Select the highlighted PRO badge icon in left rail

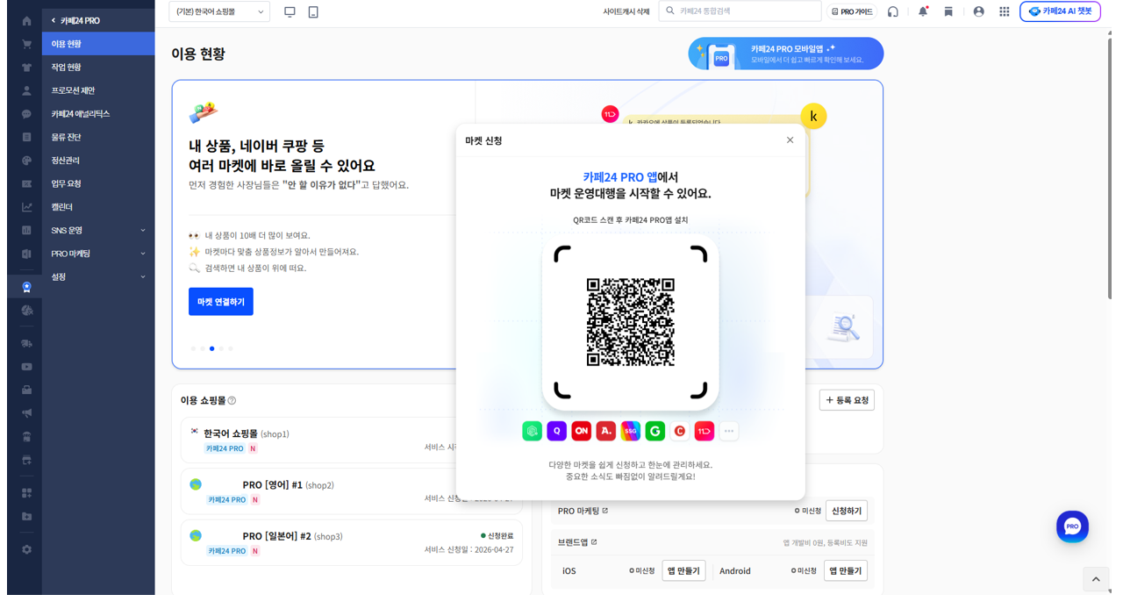[26, 287]
